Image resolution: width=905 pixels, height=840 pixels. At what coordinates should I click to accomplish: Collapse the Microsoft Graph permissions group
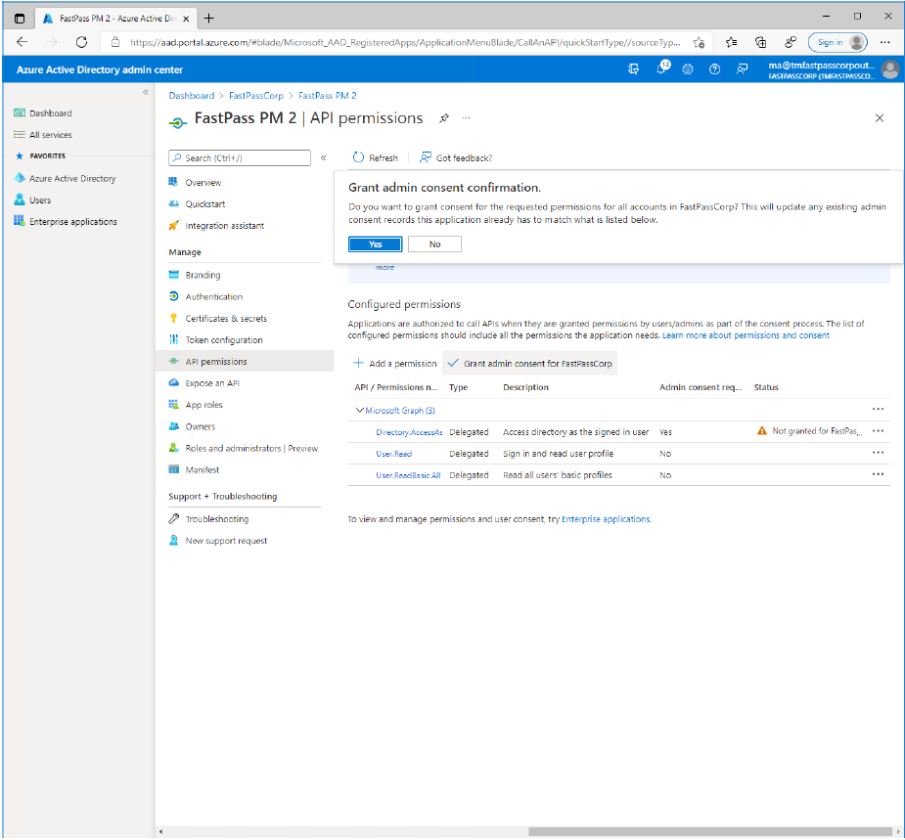click(360, 411)
